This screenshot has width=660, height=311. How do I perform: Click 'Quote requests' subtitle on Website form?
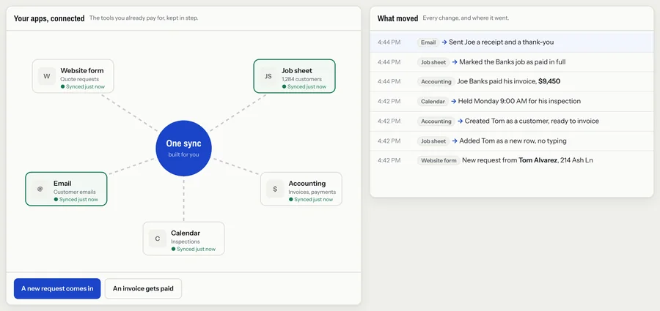point(79,79)
